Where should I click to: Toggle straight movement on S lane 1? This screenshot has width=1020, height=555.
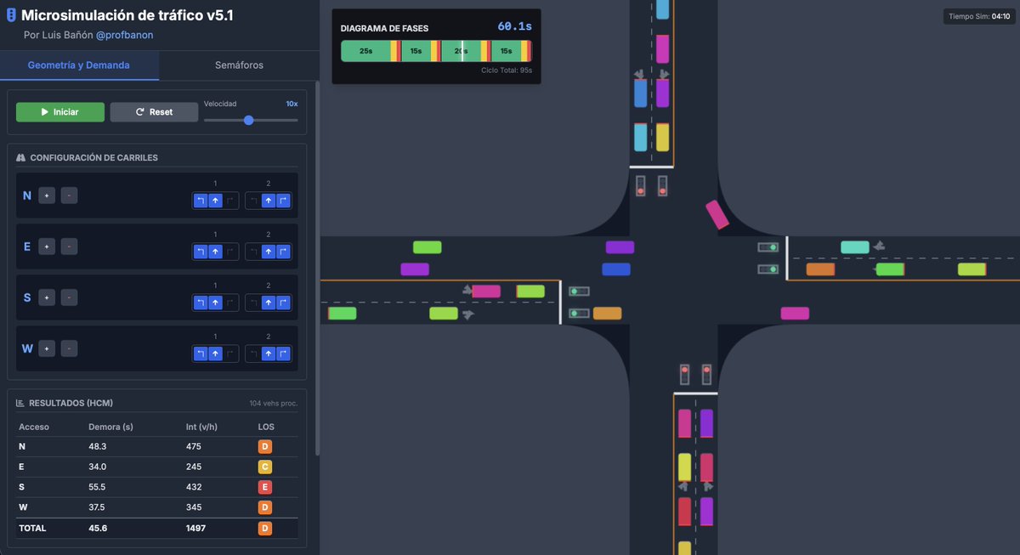[x=215, y=303]
